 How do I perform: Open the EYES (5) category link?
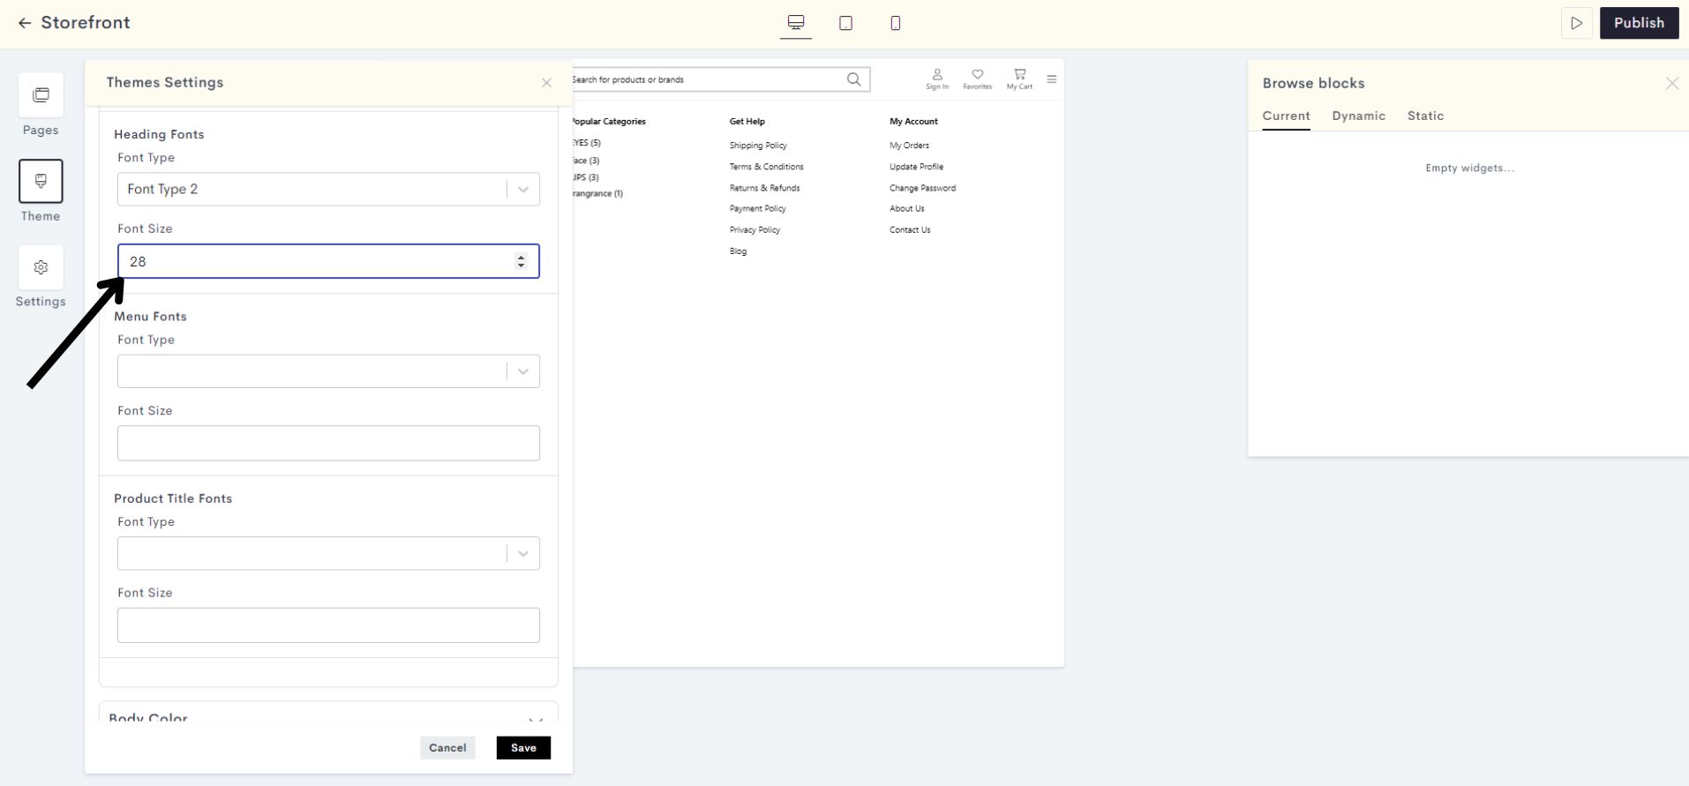586,143
